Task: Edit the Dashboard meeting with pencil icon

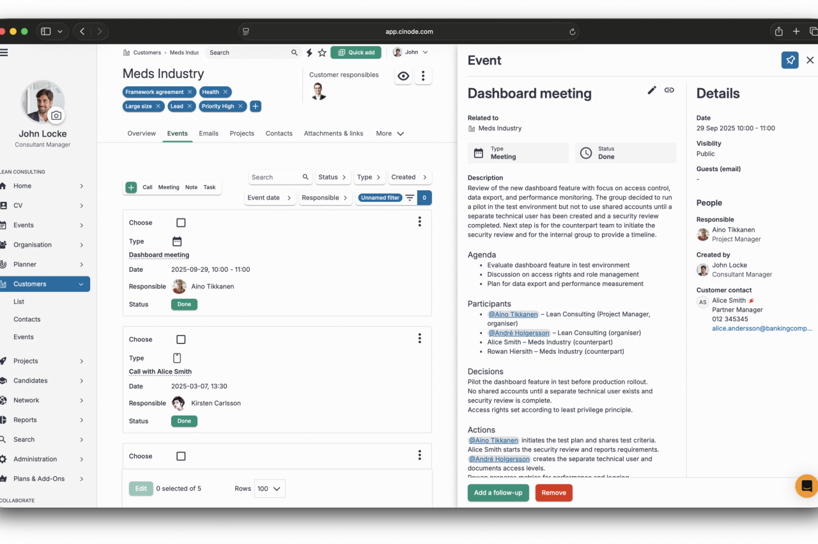Action: pyautogui.click(x=652, y=90)
